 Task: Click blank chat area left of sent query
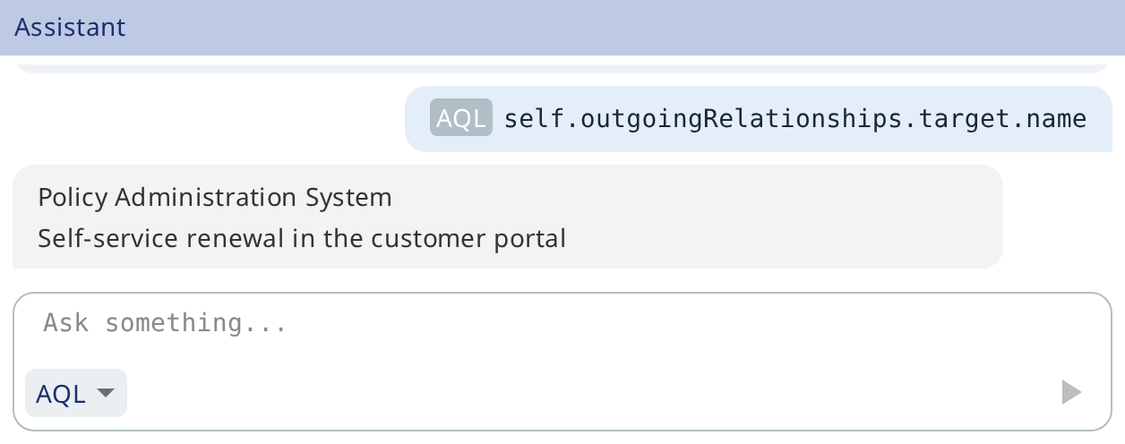[x=206, y=119]
